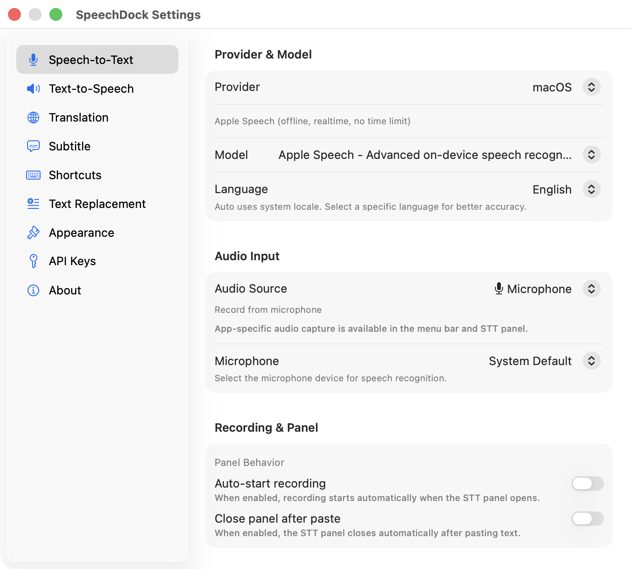Select the keyboard icon for Shortcuts
This screenshot has height=569, width=631.
click(33, 175)
